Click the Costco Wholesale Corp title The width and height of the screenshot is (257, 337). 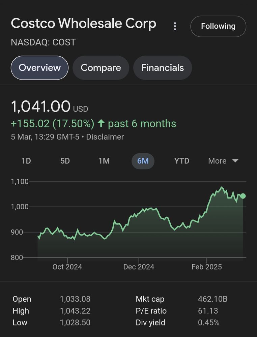[x=83, y=24]
